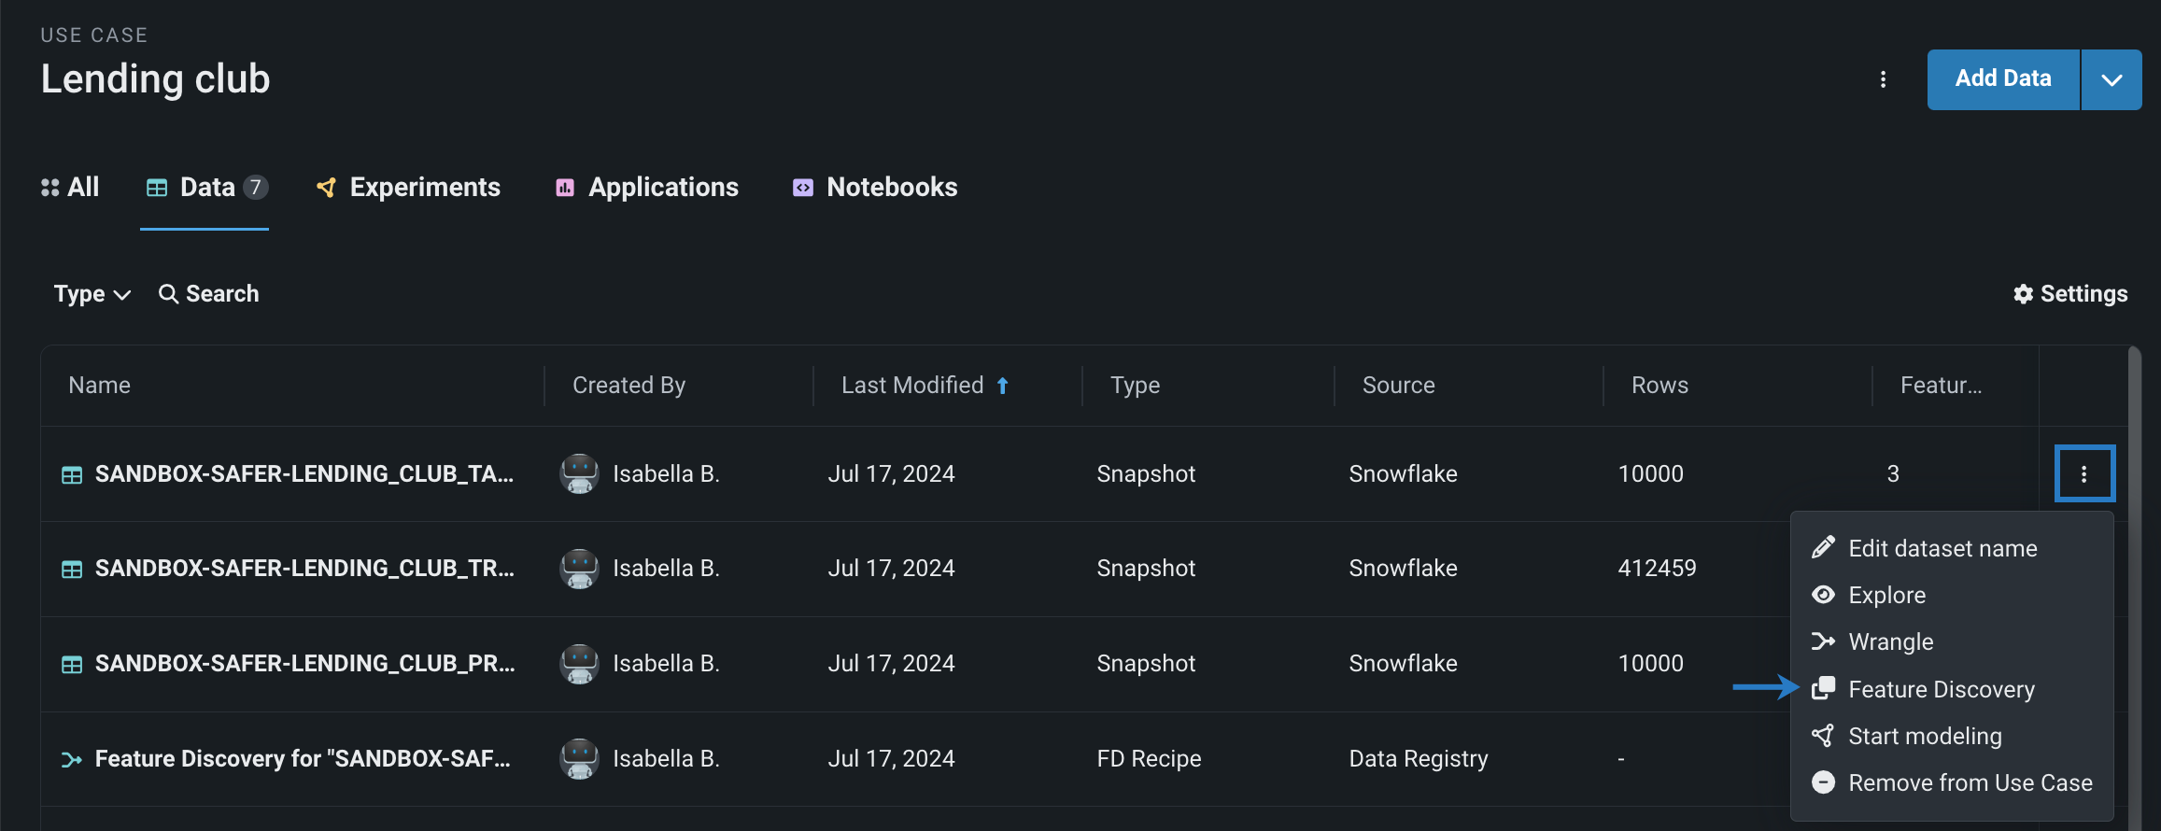Switch to the Notebooks tab
Screen dimensions: 2161x831
[875, 188]
